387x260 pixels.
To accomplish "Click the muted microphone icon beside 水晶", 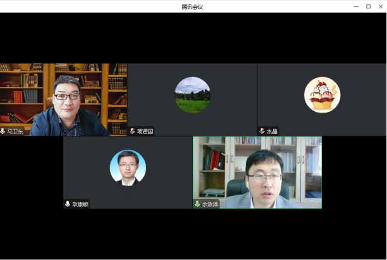I will 262,131.
